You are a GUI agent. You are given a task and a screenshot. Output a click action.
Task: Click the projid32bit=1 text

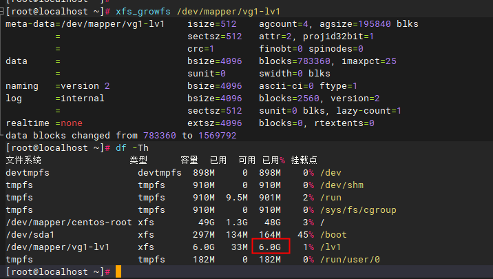(338, 37)
